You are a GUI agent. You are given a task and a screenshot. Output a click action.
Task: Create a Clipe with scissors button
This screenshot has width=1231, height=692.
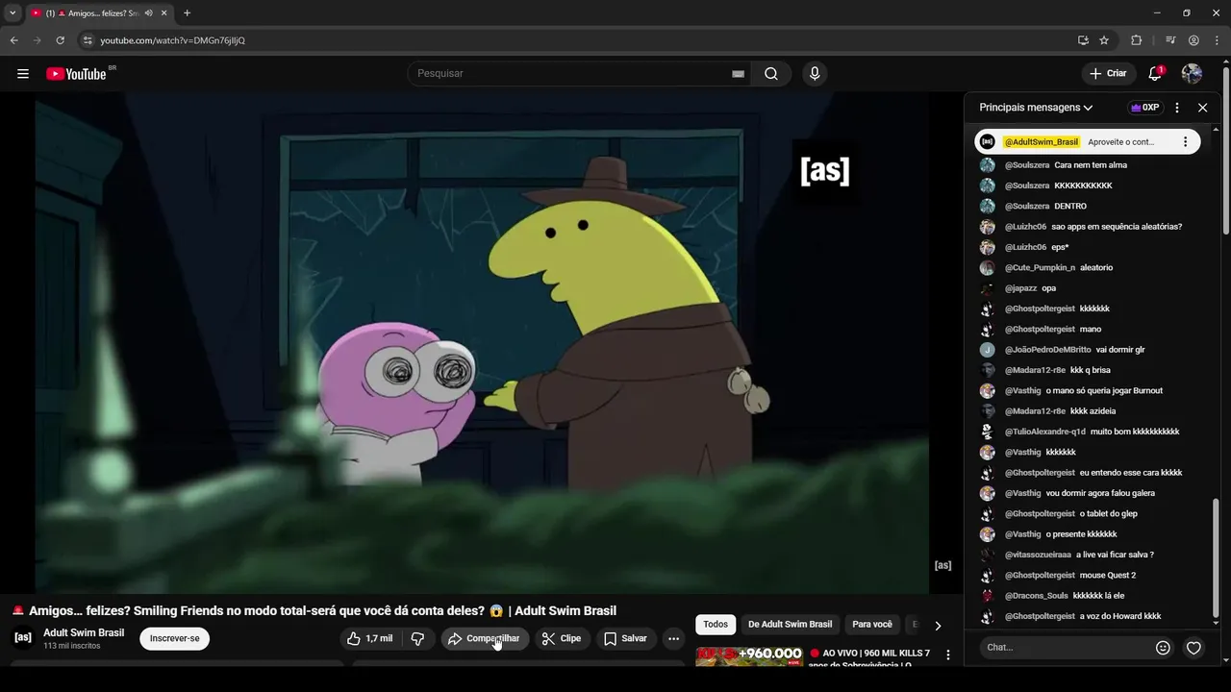(x=562, y=638)
